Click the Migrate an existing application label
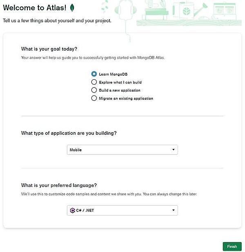This screenshot has width=245, height=252. (126, 98)
